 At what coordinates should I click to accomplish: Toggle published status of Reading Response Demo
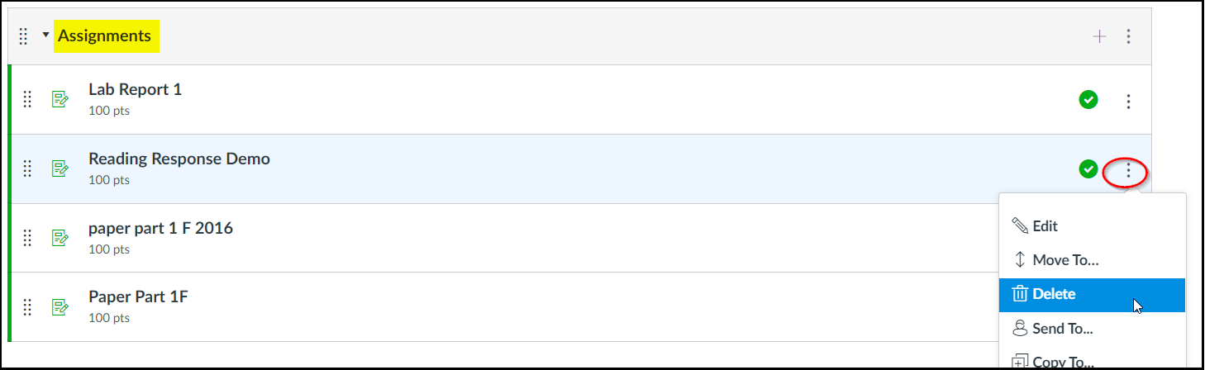pyautogui.click(x=1088, y=169)
